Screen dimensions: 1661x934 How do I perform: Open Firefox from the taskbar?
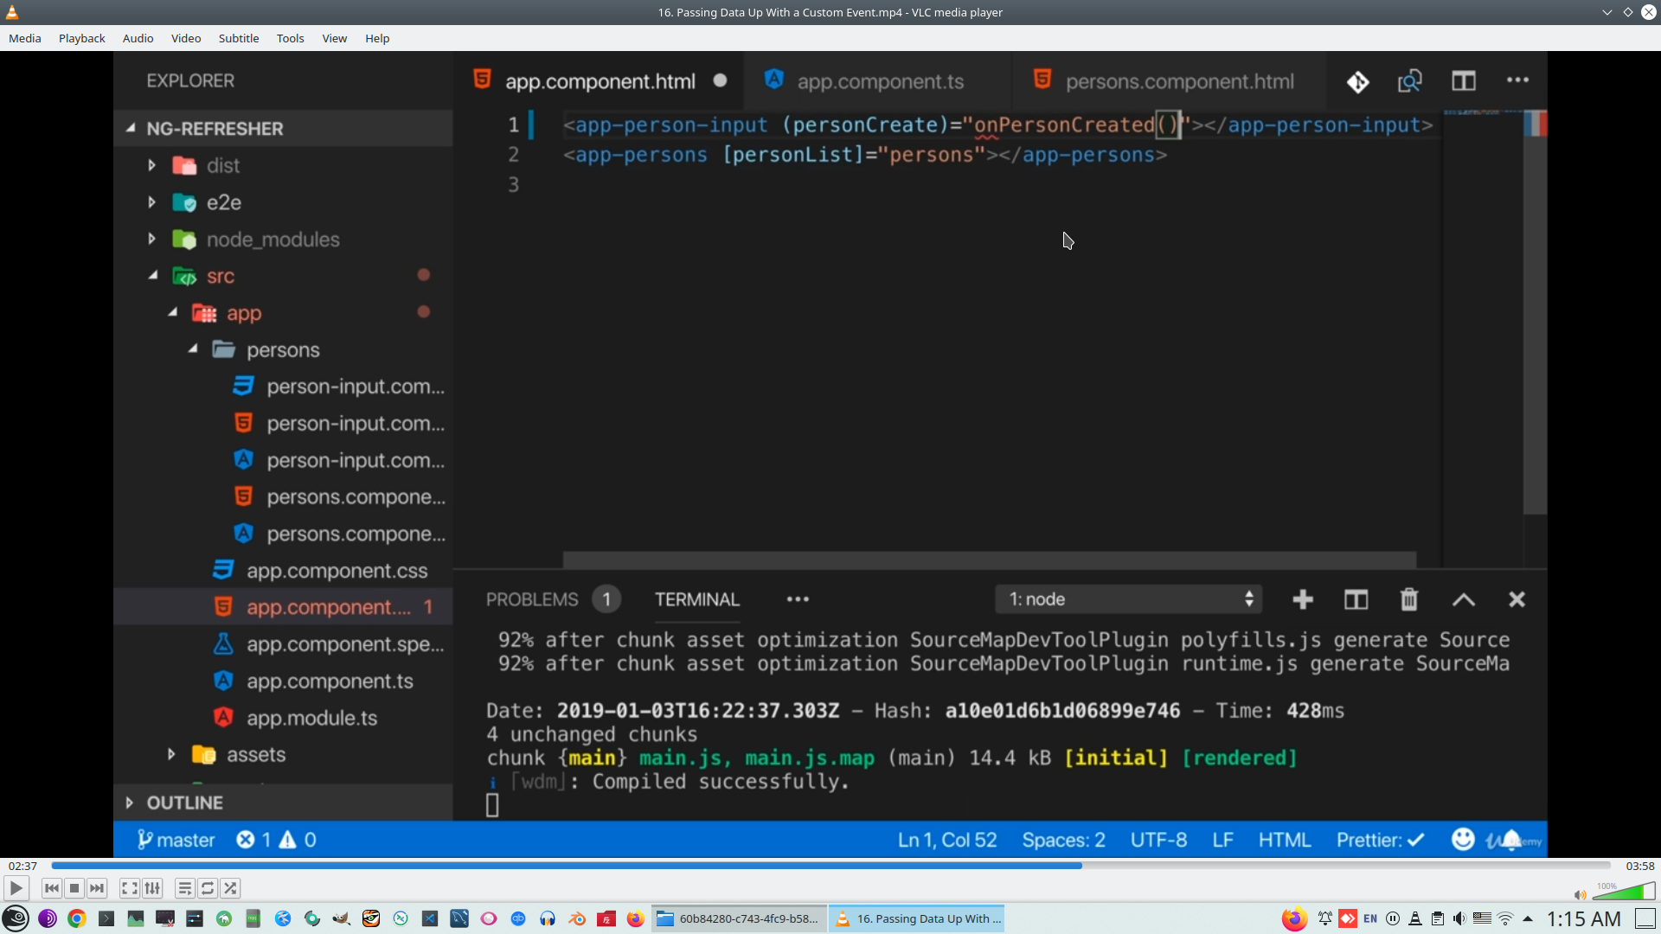636,918
